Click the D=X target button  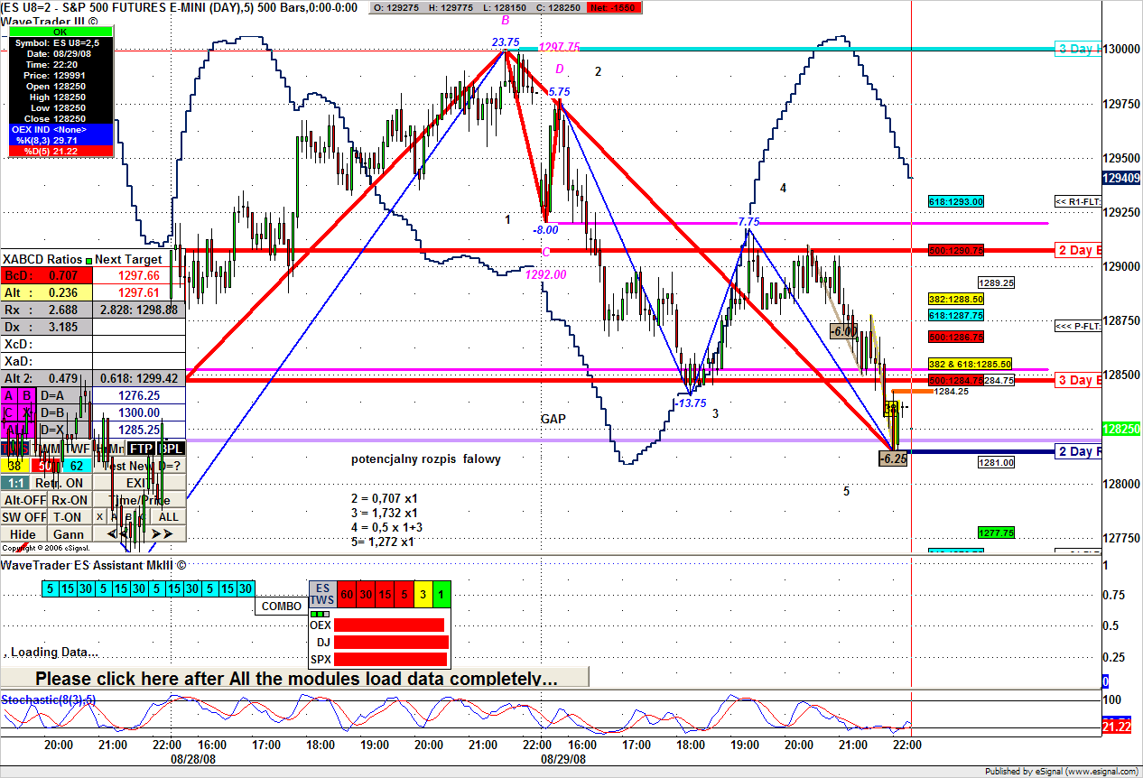[64, 430]
